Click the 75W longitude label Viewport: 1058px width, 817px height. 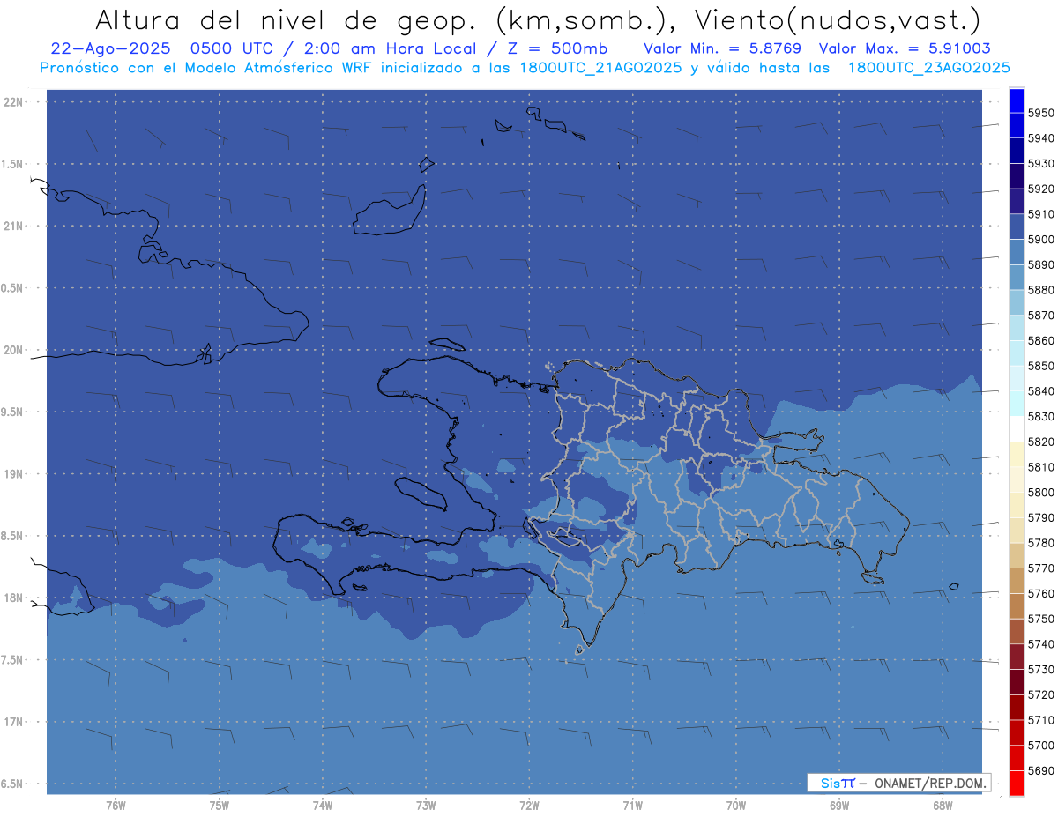point(219,806)
